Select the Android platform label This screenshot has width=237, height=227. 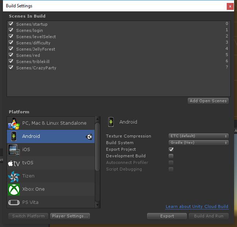[31, 136]
